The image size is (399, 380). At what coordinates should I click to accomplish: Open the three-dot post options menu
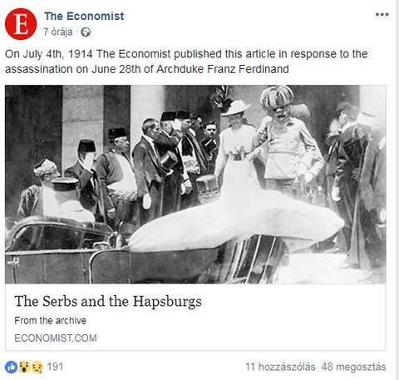tap(382, 14)
